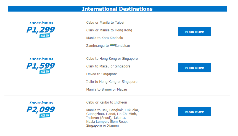
Task: Click the ALL IN badge under P2,099
Action: click(x=45, y=115)
